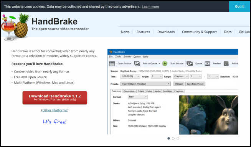The width and height of the screenshot is (251, 147).
Task: Open the Tools menu
Action: (118, 57)
